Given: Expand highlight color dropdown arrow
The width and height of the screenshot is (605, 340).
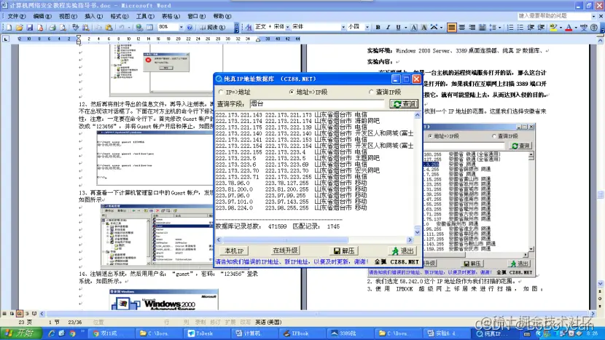Looking at the screenshot, I should click(x=561, y=28).
